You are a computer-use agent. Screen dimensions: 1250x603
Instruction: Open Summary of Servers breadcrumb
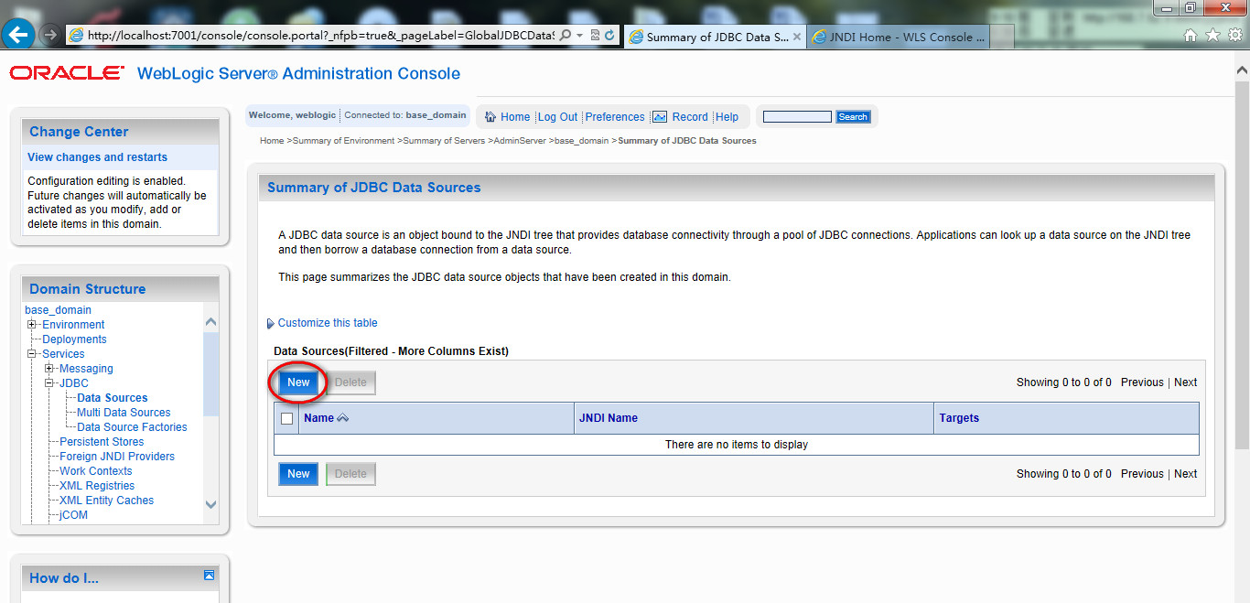[445, 141]
